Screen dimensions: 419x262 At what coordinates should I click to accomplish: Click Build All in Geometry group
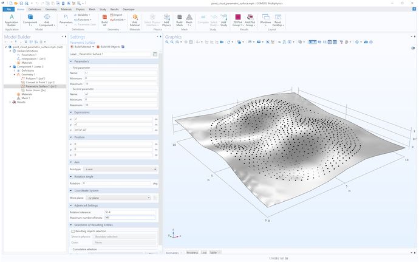point(104,20)
